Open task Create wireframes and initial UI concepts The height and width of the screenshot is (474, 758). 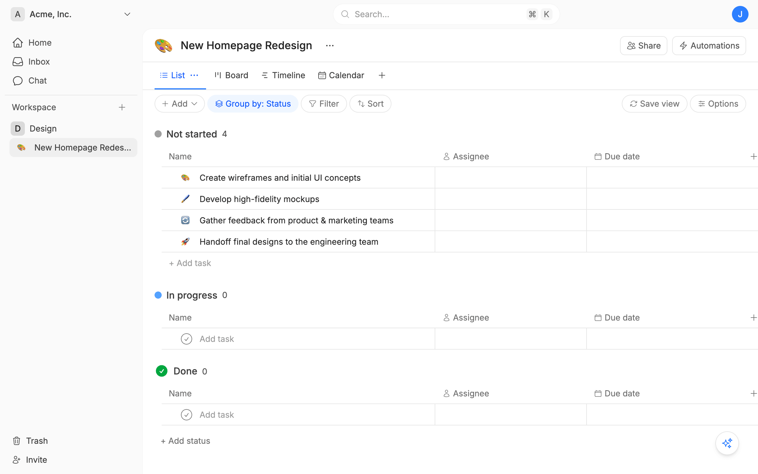click(280, 178)
